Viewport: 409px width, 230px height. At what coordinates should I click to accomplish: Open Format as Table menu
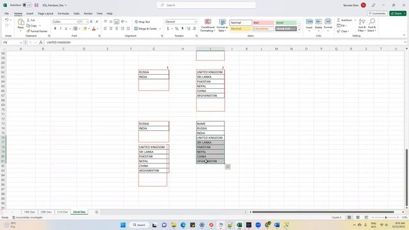coord(222,26)
